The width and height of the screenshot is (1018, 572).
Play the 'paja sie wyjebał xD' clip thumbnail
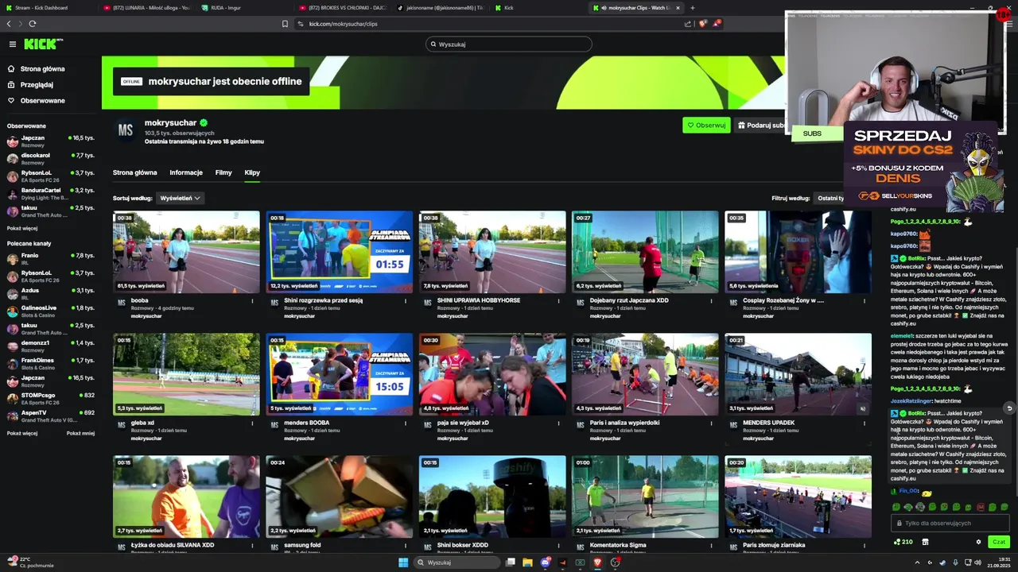(x=492, y=374)
